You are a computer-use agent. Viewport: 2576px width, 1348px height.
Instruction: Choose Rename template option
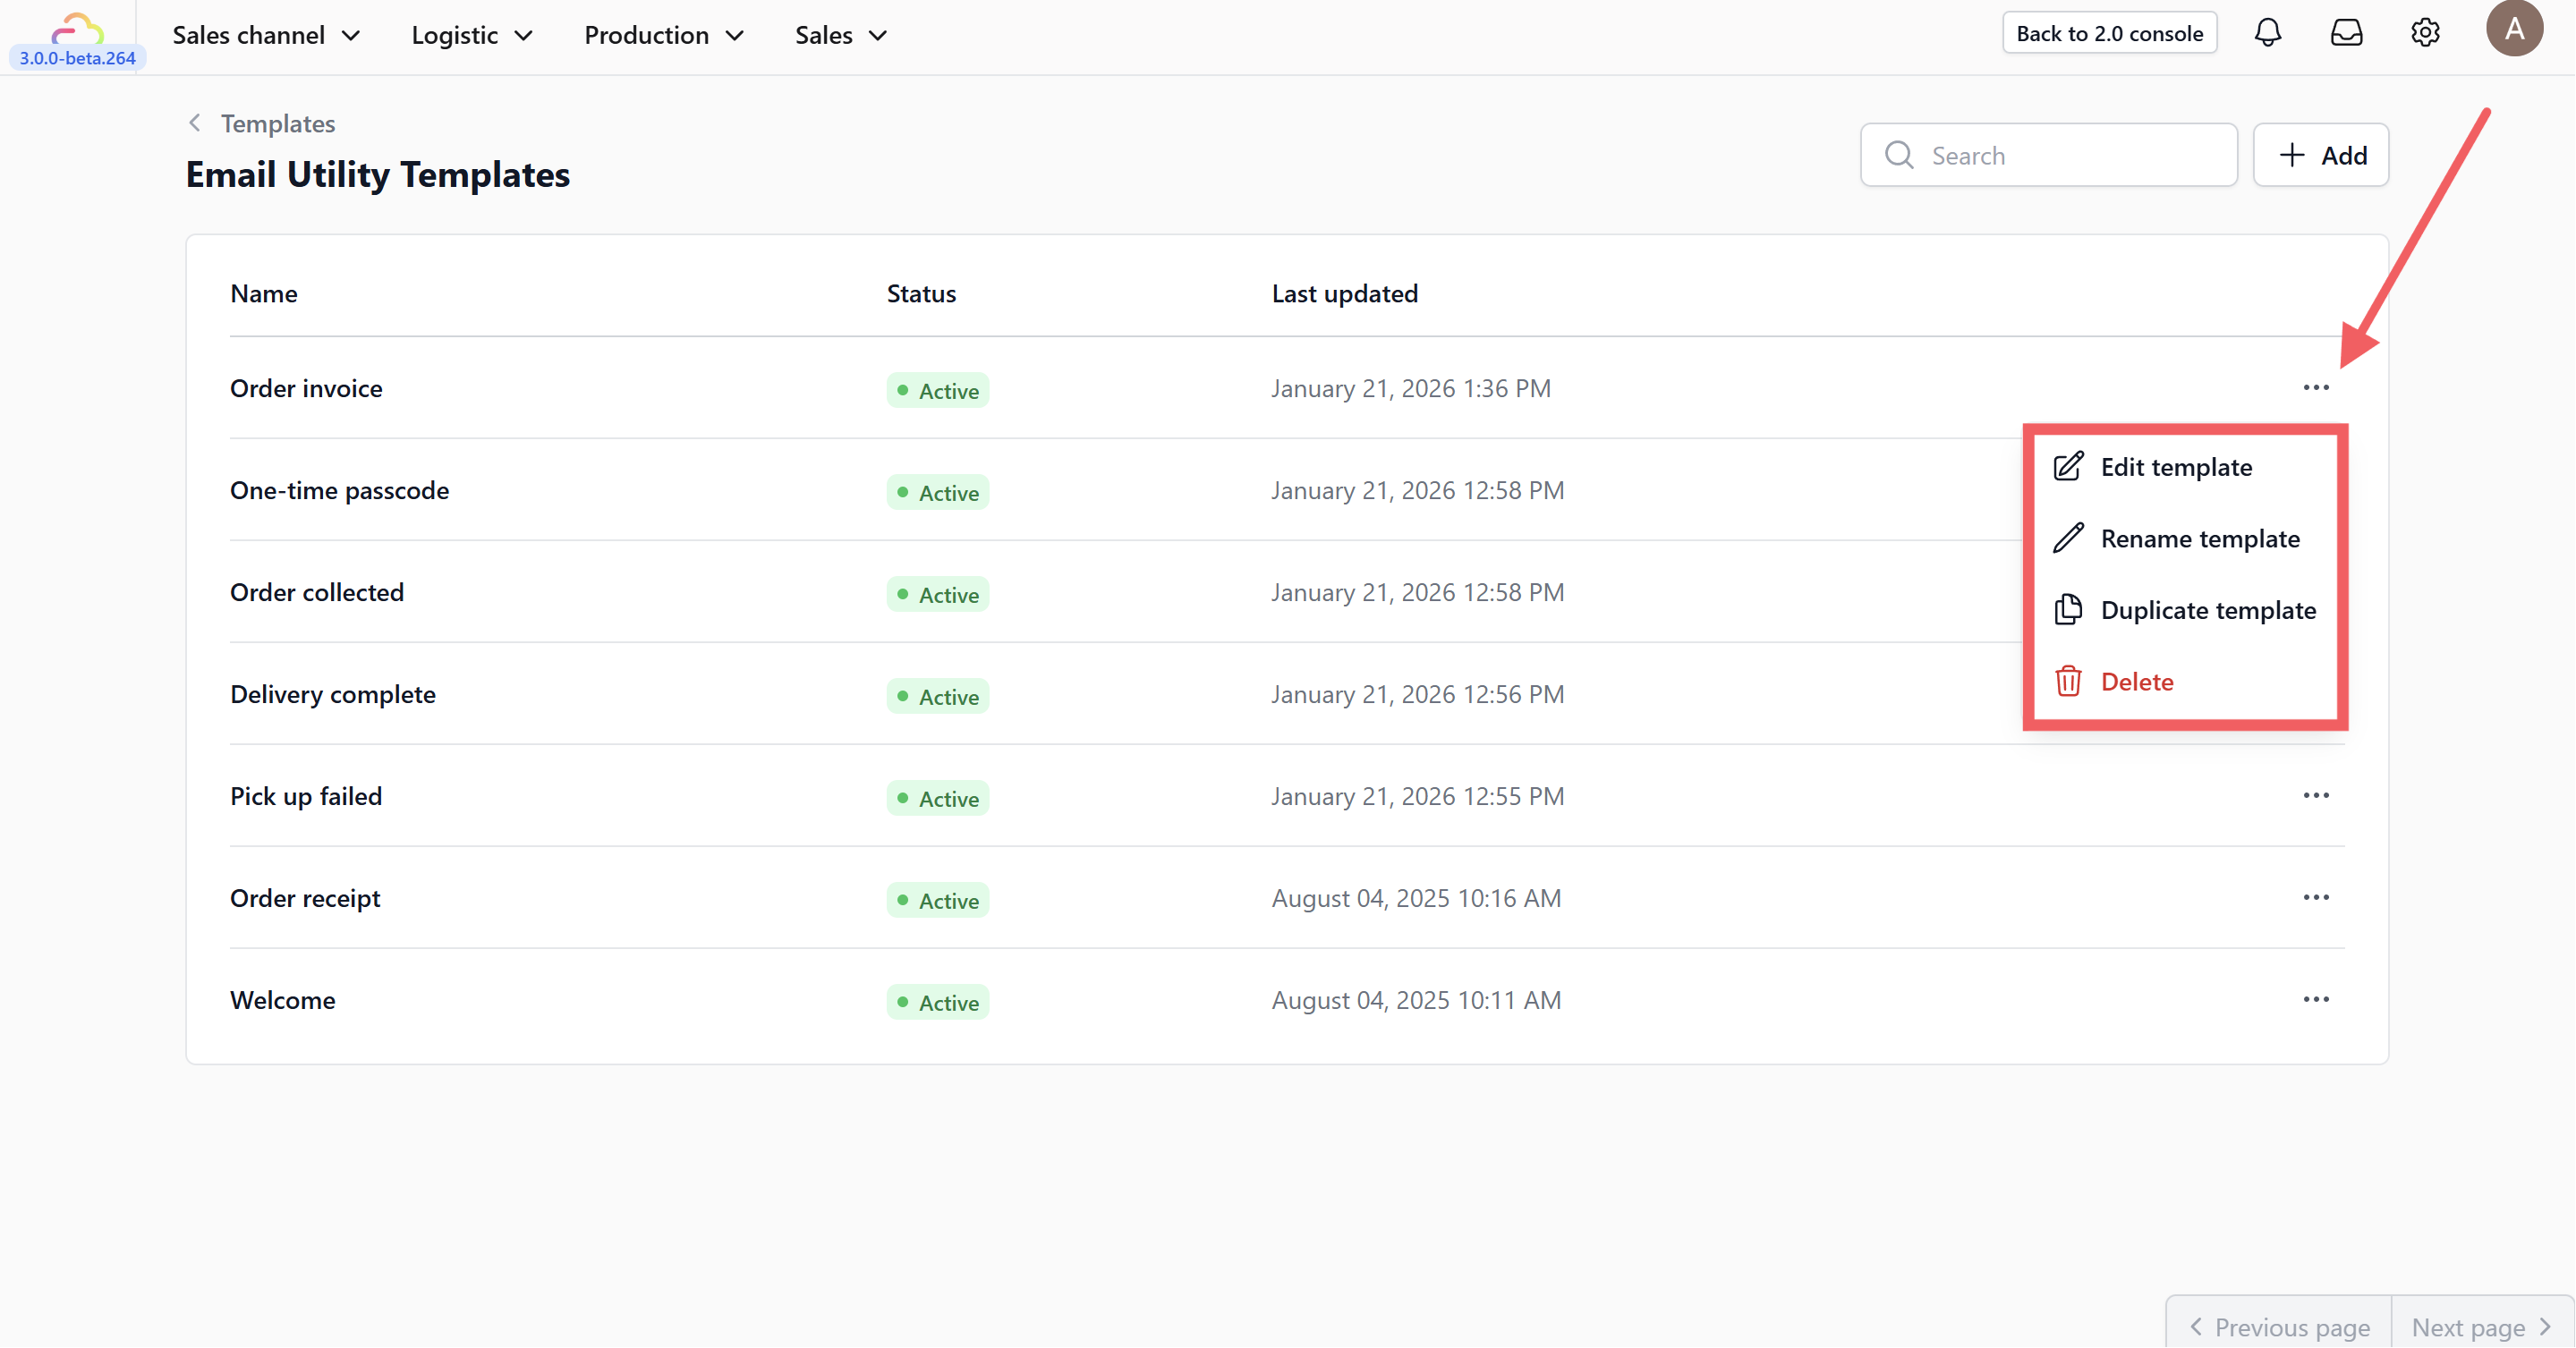[x=2199, y=539]
